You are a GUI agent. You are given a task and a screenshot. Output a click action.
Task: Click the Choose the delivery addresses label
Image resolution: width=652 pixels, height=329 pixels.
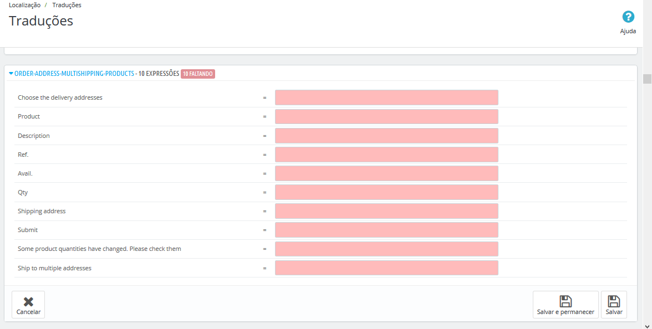click(x=60, y=97)
